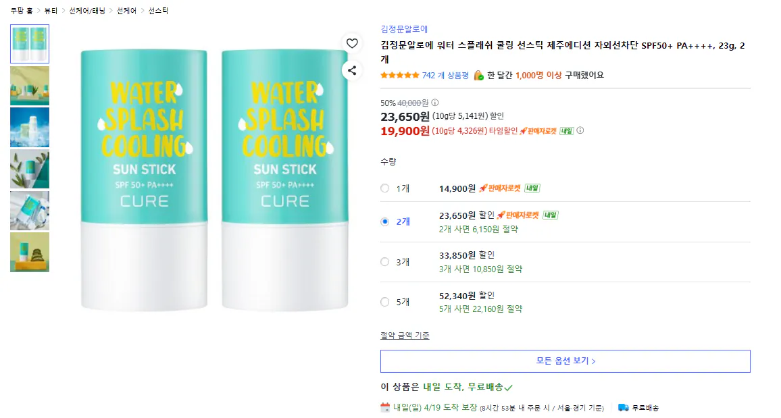Image resolution: width=781 pixels, height=418 pixels.
Task: Navigate to 쿠팡 홈 breadcrumb
Action: (21, 11)
